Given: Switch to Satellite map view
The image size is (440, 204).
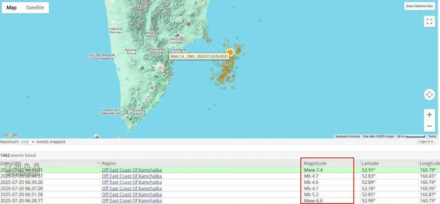Looking at the screenshot, I should (x=35, y=8).
